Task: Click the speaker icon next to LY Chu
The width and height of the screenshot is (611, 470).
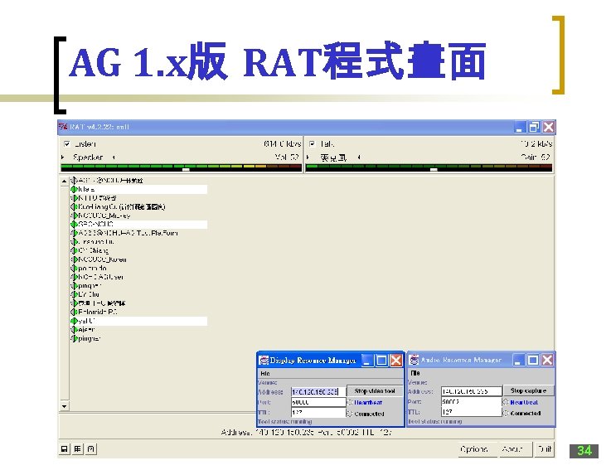Action: 74,294
